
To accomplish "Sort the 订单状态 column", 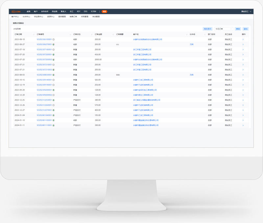I will click(x=91, y=34).
